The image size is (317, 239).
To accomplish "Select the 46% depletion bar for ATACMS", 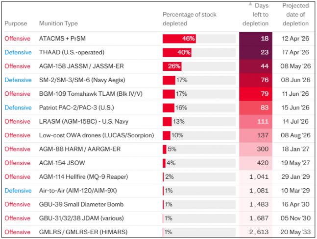I will (179, 39).
